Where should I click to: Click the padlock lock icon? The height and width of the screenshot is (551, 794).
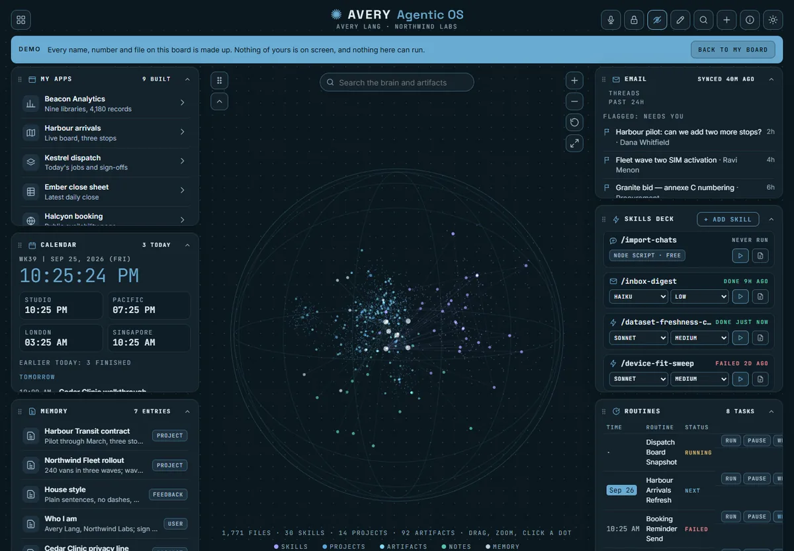634,20
